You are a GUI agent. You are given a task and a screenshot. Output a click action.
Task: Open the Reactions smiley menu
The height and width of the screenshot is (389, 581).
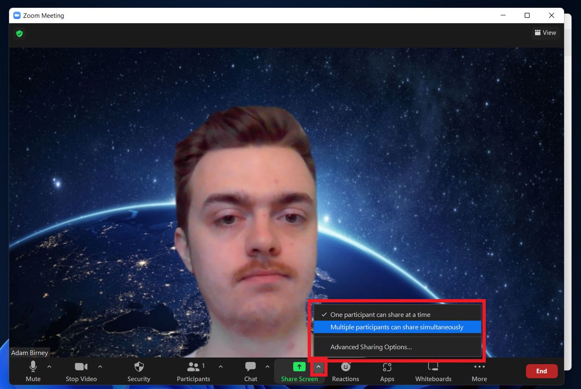pos(345,371)
